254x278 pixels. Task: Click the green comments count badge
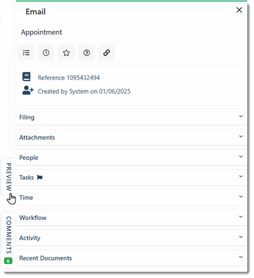click(8, 261)
